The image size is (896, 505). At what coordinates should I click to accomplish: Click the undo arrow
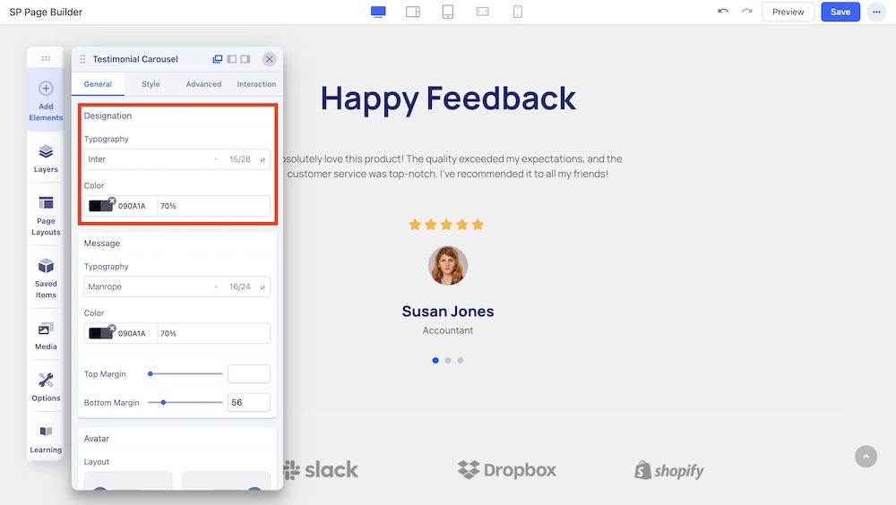point(723,12)
